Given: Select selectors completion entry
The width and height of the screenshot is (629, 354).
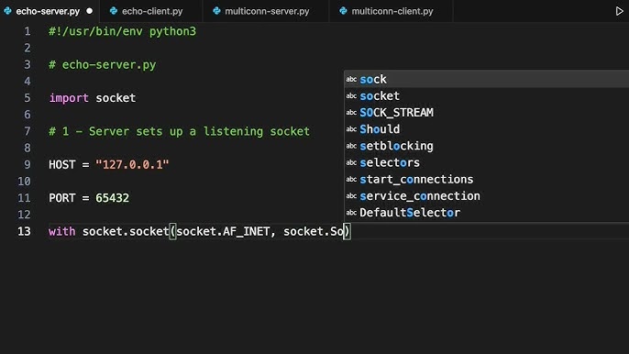Looking at the screenshot, I should pos(487,162).
